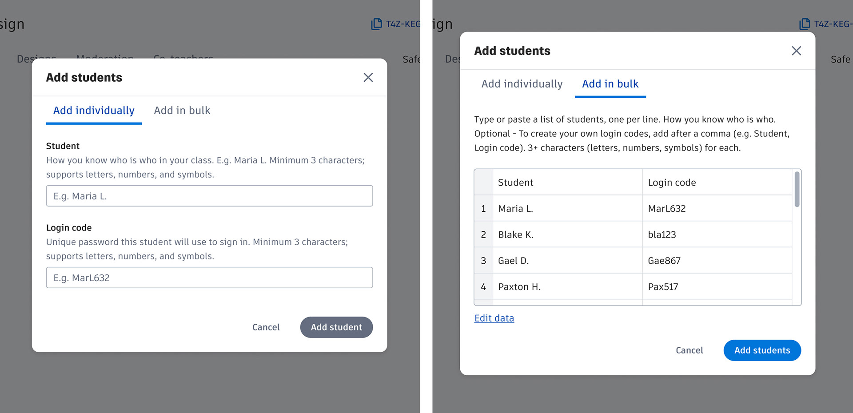This screenshot has width=853, height=413.
Task: Cancel the bulk add dialog
Action: (689, 350)
